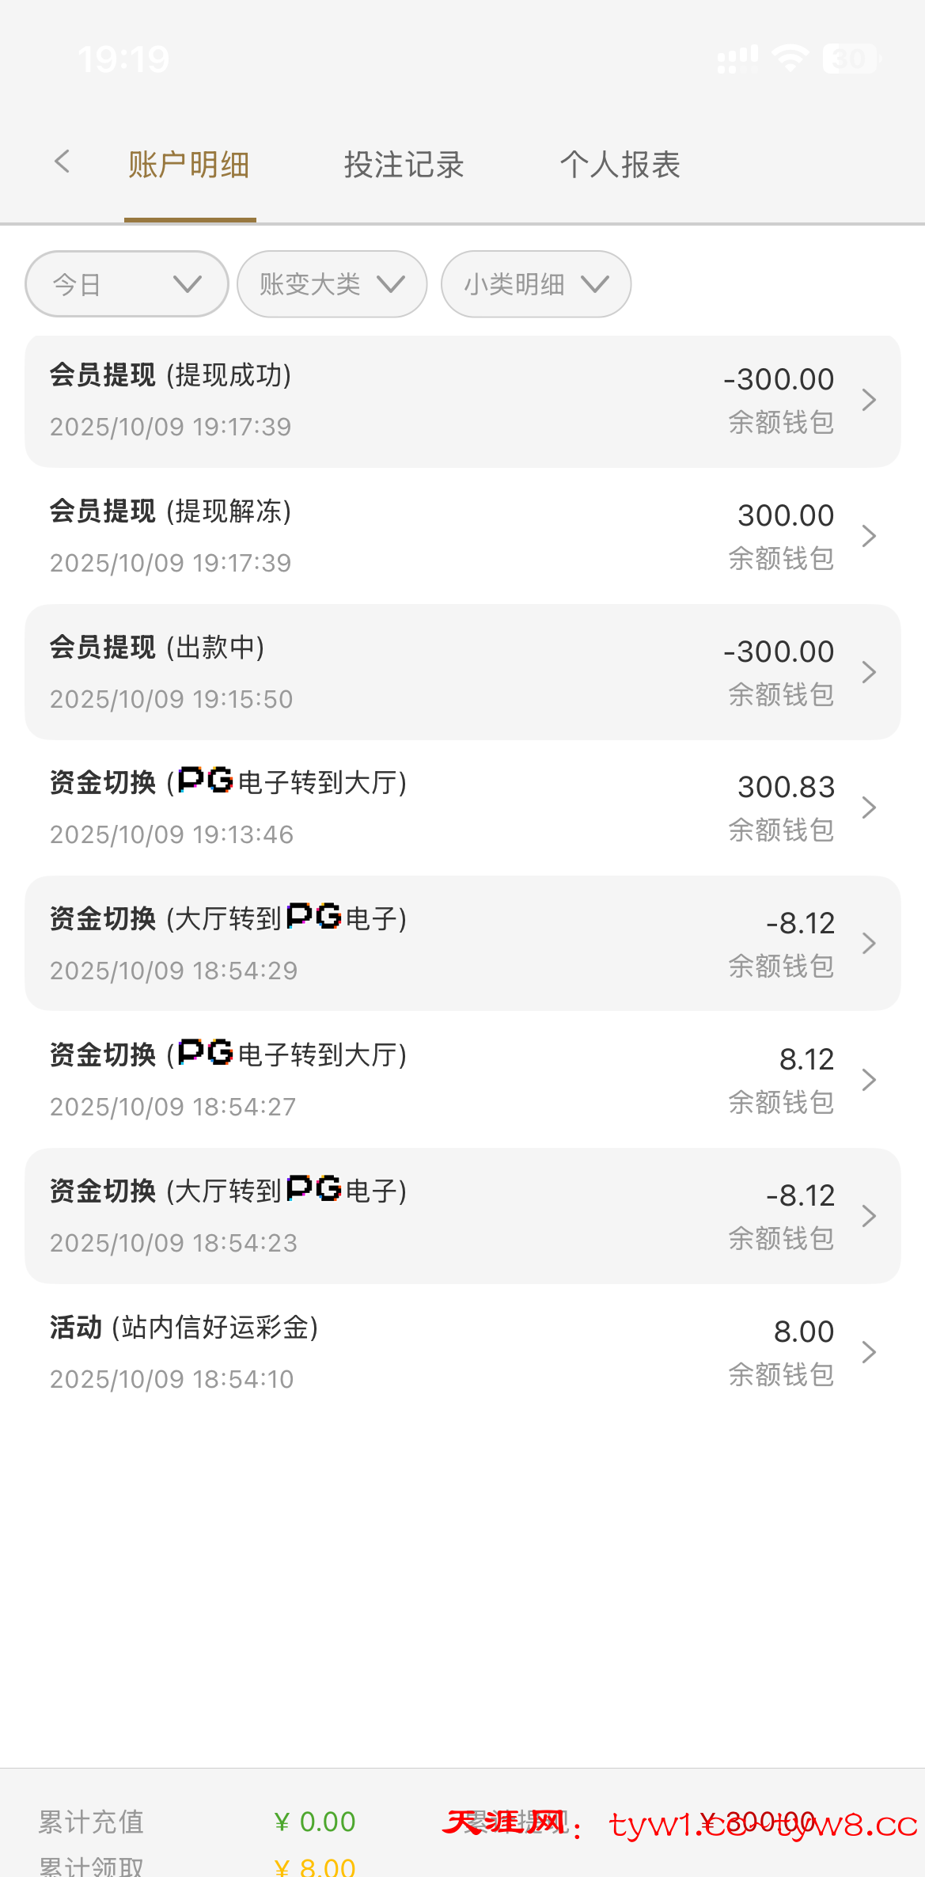Tap the Wi-Fi status bar icon
Screen dimensions: 925x1877
790,59
